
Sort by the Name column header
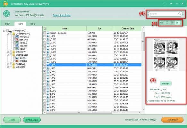click(64, 28)
